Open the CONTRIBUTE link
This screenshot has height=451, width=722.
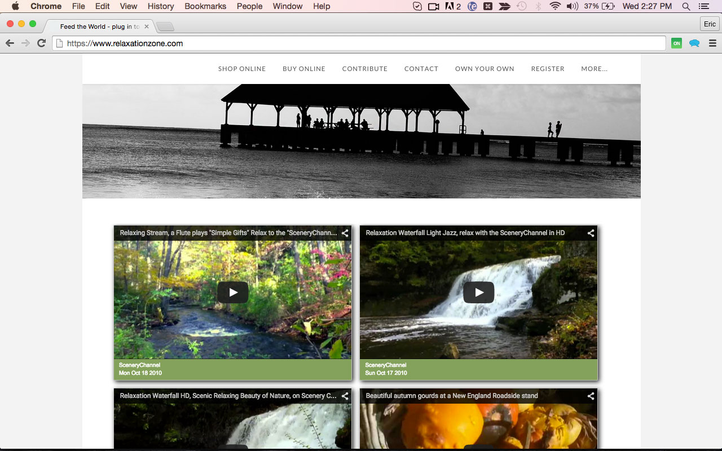pos(365,69)
